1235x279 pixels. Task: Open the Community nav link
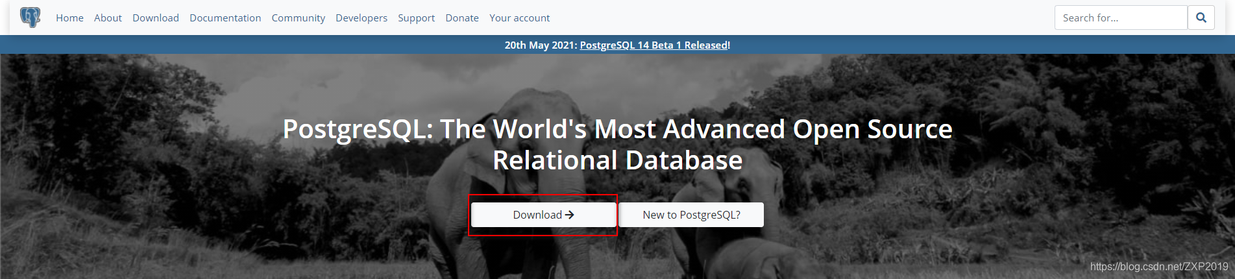[299, 18]
